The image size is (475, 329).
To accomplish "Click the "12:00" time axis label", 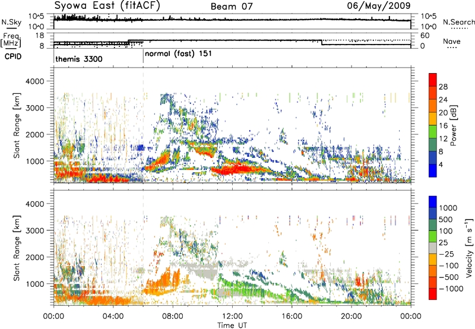I will point(232,317).
